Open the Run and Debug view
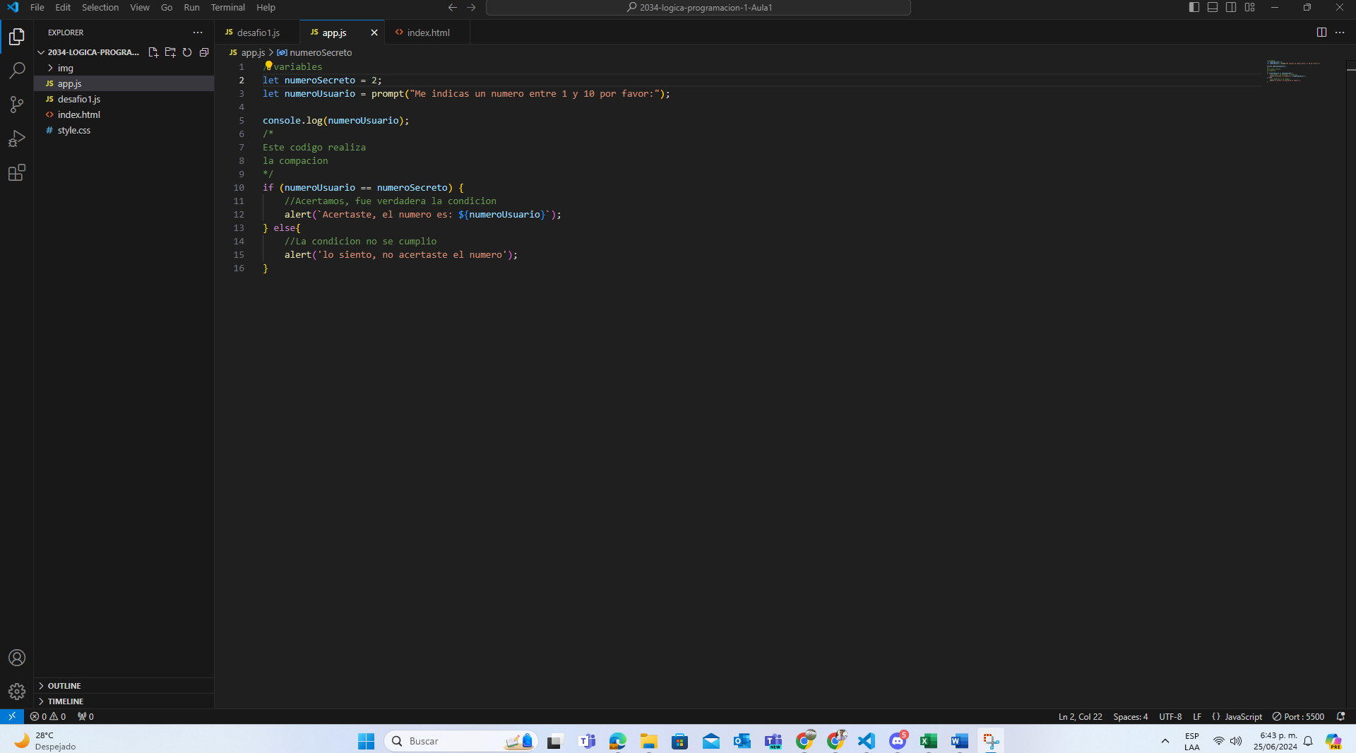This screenshot has width=1356, height=753. pos(17,138)
